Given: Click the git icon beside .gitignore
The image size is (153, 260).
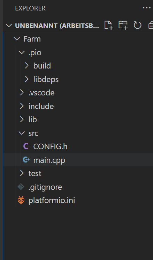Looking at the screenshot, I should (x=21, y=187).
